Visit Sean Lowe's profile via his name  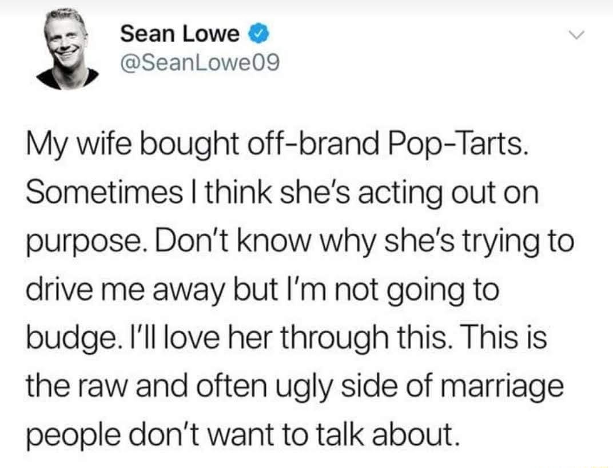click(177, 33)
